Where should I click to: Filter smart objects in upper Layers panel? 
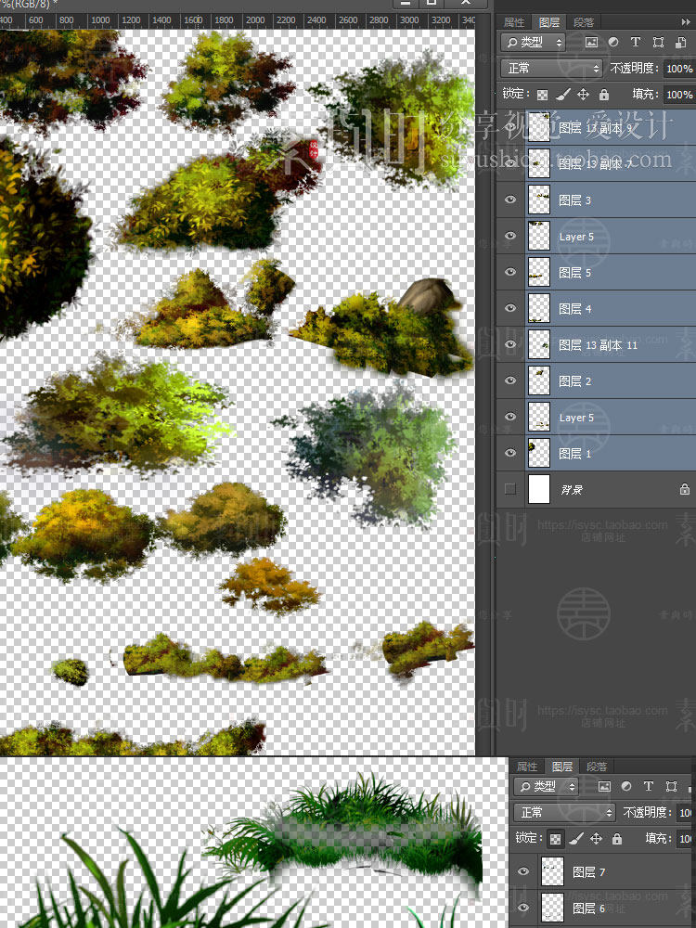tap(680, 42)
